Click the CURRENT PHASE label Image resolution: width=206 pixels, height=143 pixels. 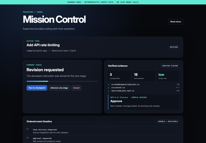click(x=34, y=65)
